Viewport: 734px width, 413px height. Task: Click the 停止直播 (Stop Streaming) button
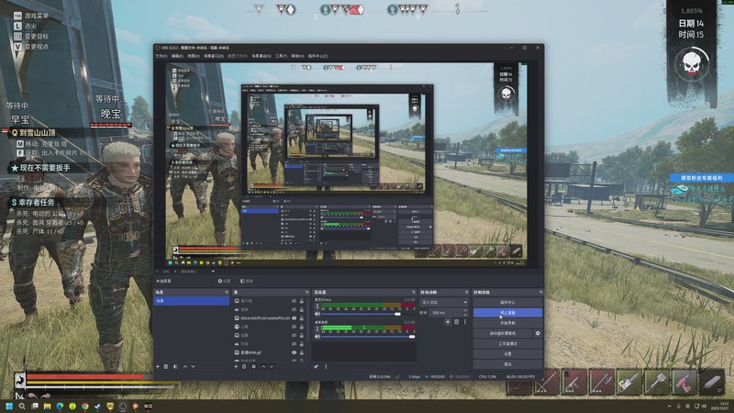coord(508,312)
